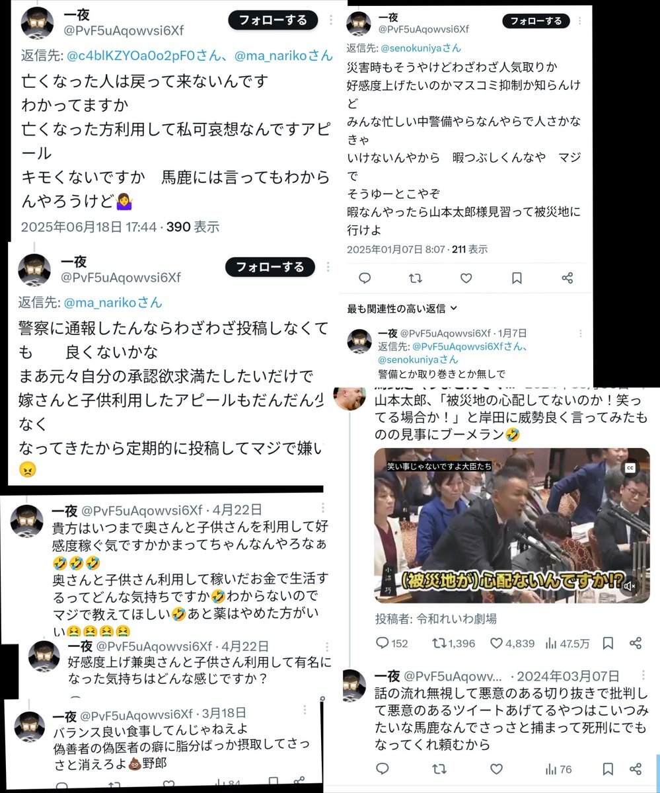The width and height of the screenshot is (660, 793).
Task: Click the reply icon under the 2025年01月07日 tweet
Action: tap(364, 279)
